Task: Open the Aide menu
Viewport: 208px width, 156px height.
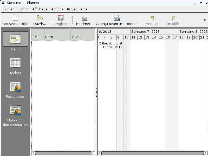Action: tap(84, 9)
